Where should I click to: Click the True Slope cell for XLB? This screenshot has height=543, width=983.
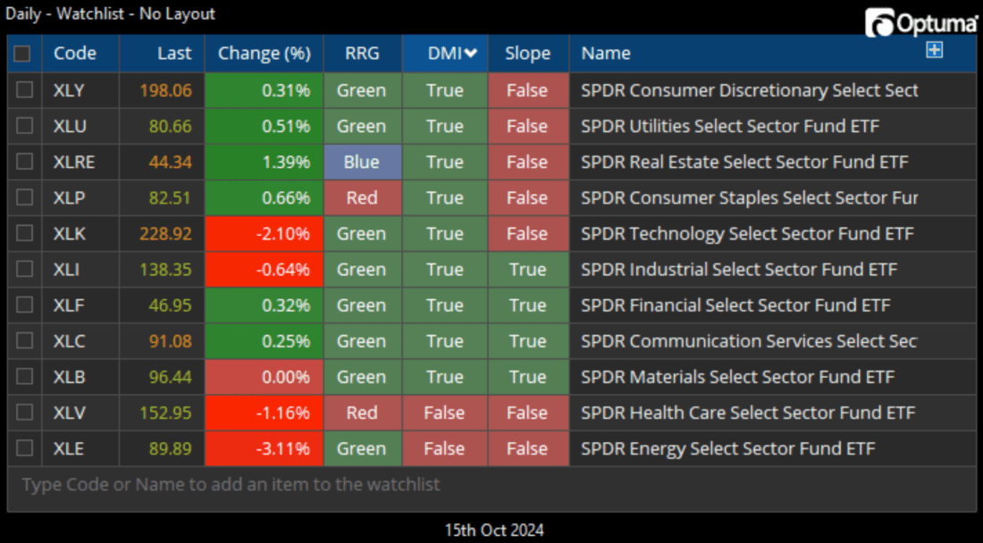(528, 376)
